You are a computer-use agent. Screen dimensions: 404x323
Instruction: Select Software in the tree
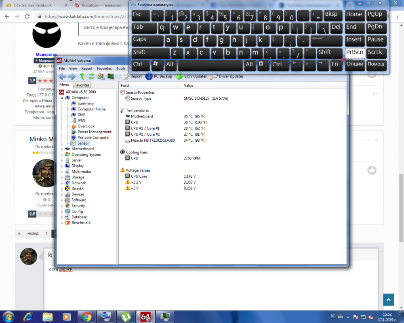tap(79, 200)
